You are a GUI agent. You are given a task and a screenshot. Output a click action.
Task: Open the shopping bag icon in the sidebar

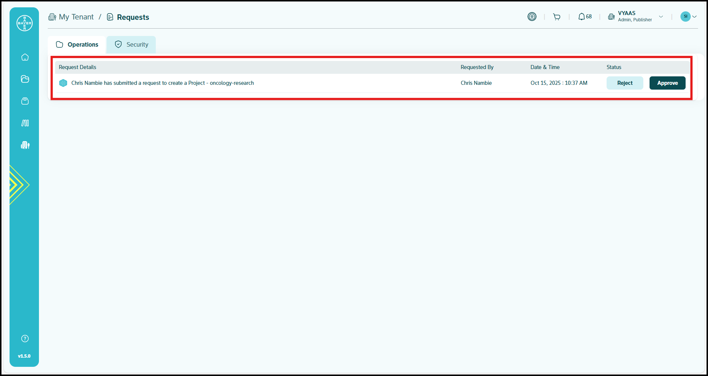coord(25,101)
